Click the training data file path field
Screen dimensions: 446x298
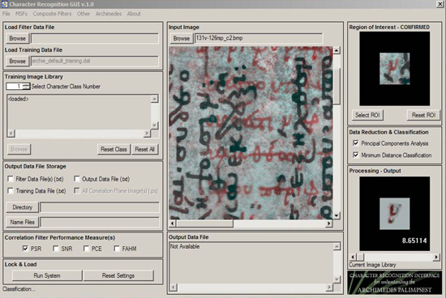tap(94, 61)
